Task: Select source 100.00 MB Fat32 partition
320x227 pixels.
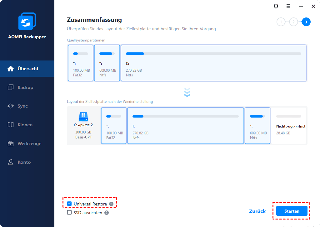Action: [x=81, y=63]
